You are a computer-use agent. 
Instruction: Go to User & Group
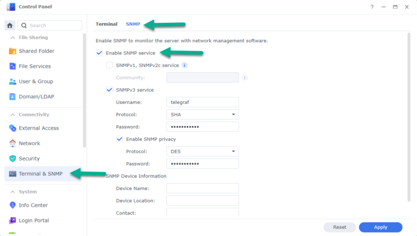click(x=34, y=82)
